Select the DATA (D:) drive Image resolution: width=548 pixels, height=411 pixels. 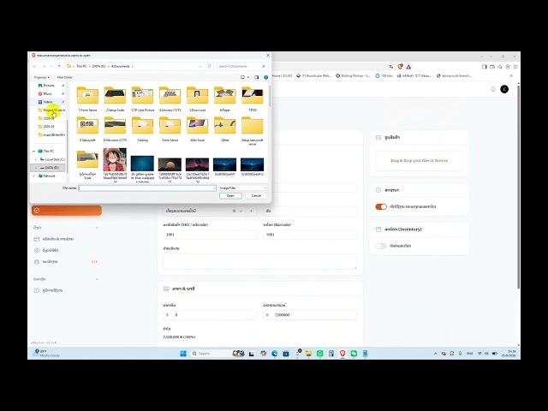pos(51,168)
